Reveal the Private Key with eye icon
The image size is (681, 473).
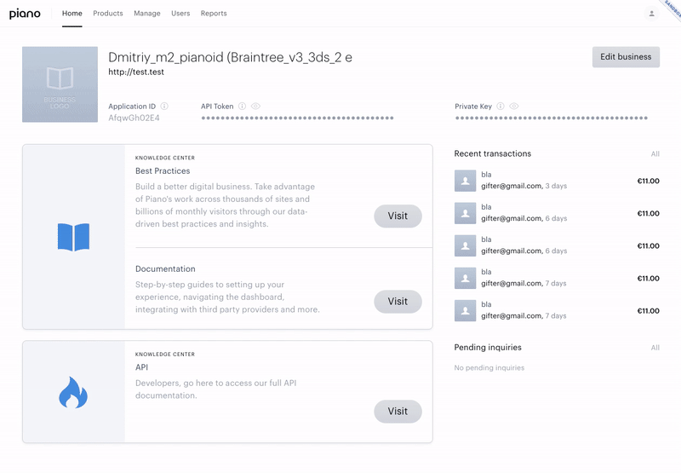514,106
